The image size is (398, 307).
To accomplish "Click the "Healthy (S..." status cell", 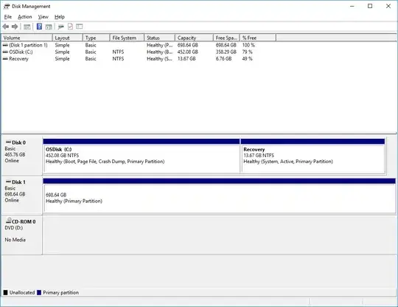I will (159, 59).
